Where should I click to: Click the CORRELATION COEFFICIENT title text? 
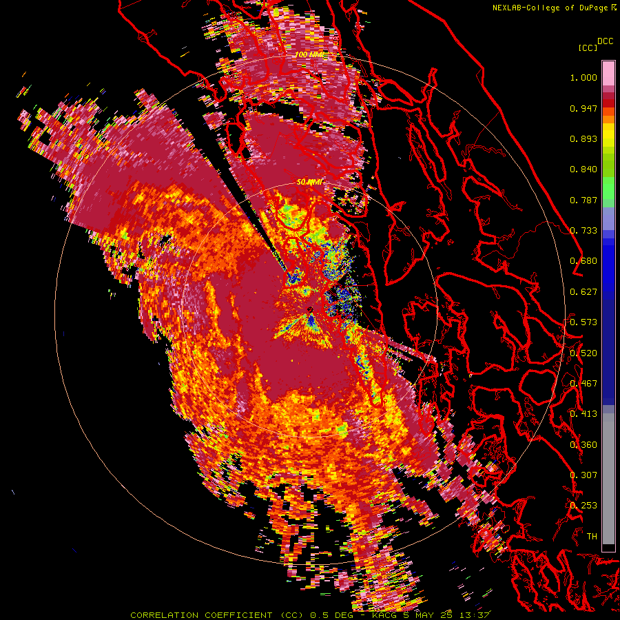tap(201, 615)
